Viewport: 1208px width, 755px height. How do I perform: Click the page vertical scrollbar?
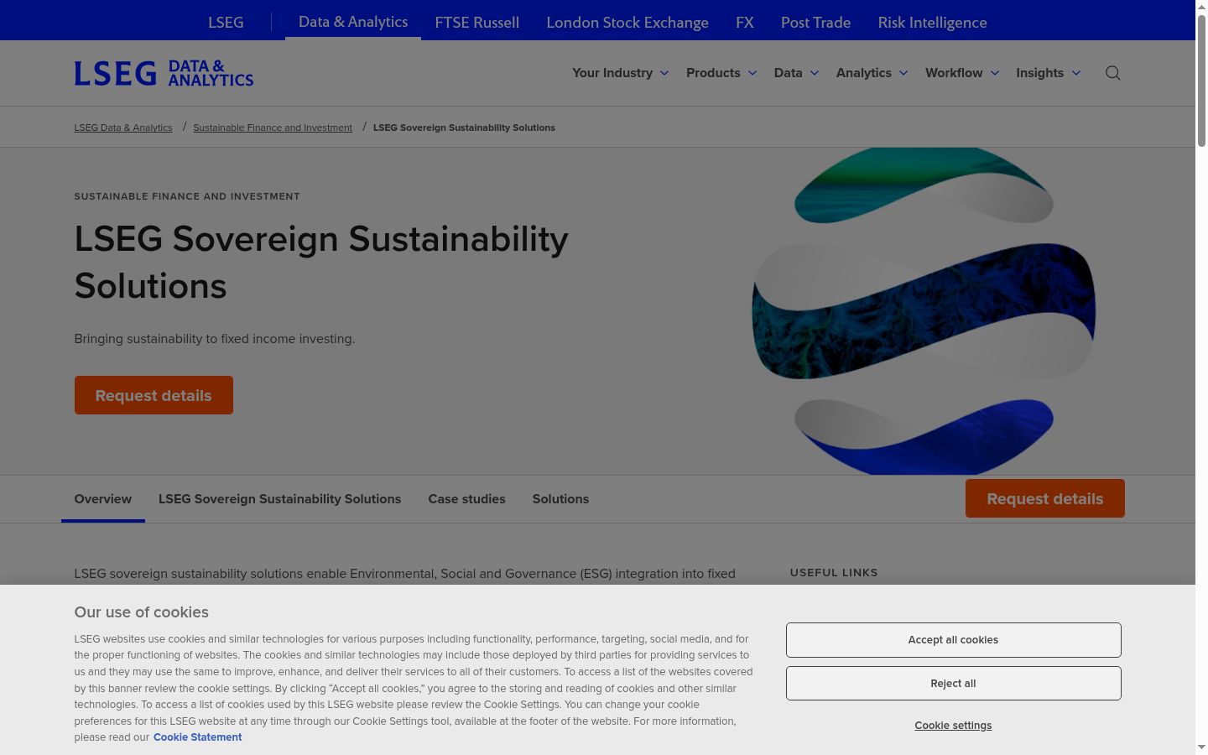click(x=1201, y=80)
